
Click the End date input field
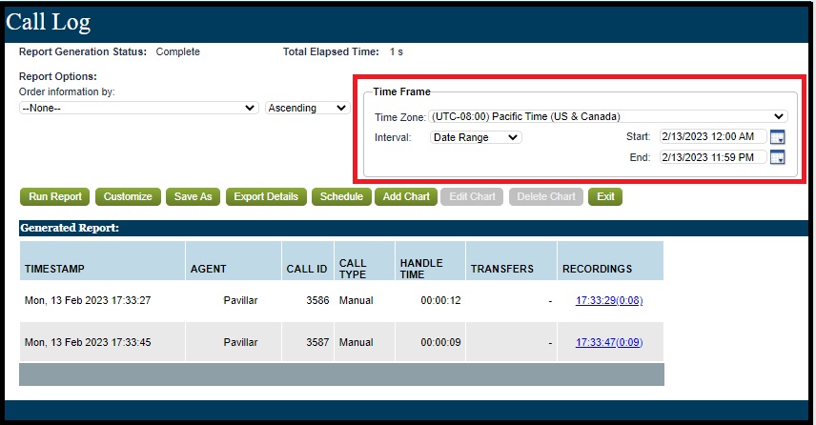(713, 157)
